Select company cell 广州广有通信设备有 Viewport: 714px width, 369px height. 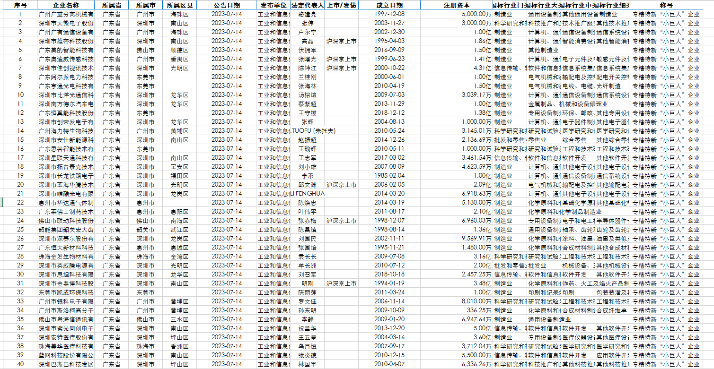pyautogui.click(x=66, y=32)
